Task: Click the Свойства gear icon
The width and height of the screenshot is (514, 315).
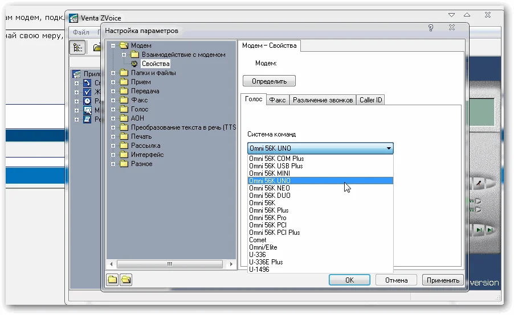Action: pos(134,64)
